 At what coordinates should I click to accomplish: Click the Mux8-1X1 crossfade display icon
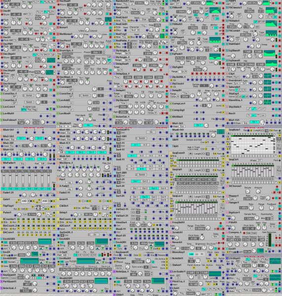(x=221, y=132)
